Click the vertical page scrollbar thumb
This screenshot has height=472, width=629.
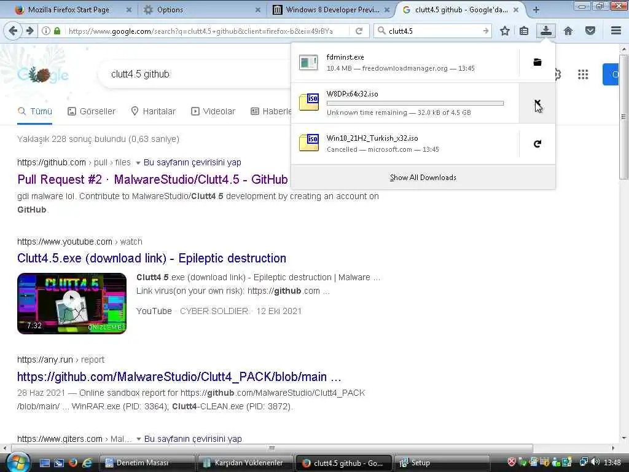(x=623, y=116)
